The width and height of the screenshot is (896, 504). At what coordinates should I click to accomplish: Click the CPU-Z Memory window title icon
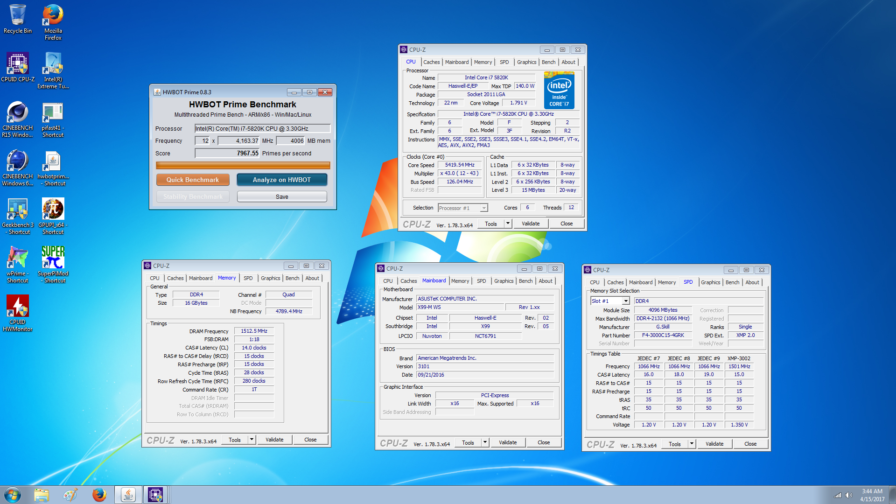tap(148, 266)
